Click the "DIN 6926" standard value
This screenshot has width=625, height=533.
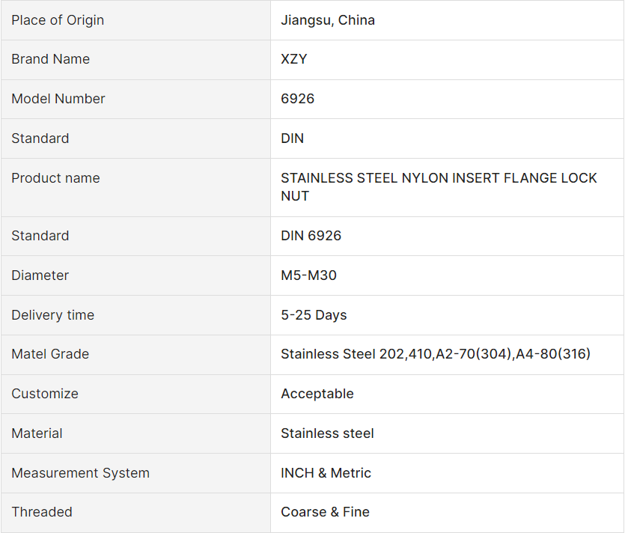311,236
